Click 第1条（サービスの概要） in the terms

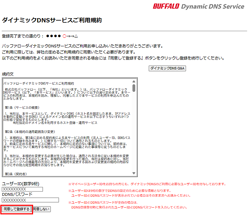pyautogui.click(x=22, y=108)
